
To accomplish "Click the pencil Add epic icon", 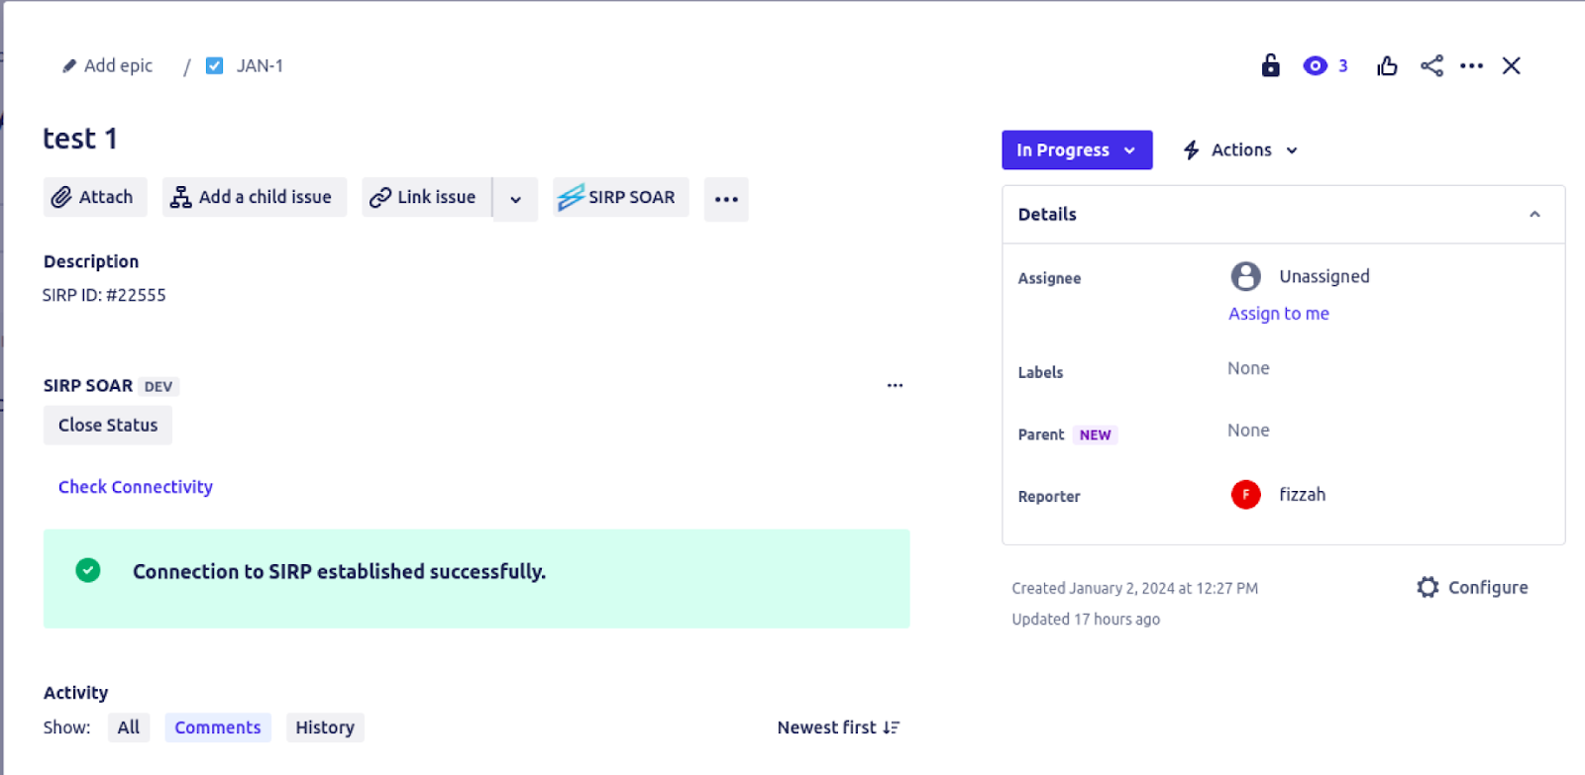I will [69, 66].
